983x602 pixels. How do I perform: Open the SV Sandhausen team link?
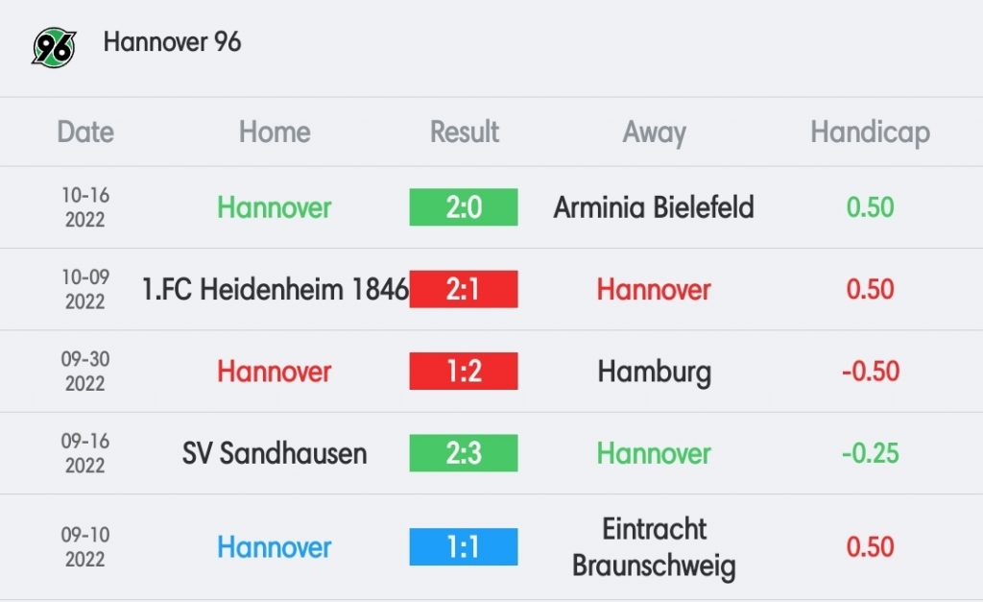pyautogui.click(x=275, y=453)
